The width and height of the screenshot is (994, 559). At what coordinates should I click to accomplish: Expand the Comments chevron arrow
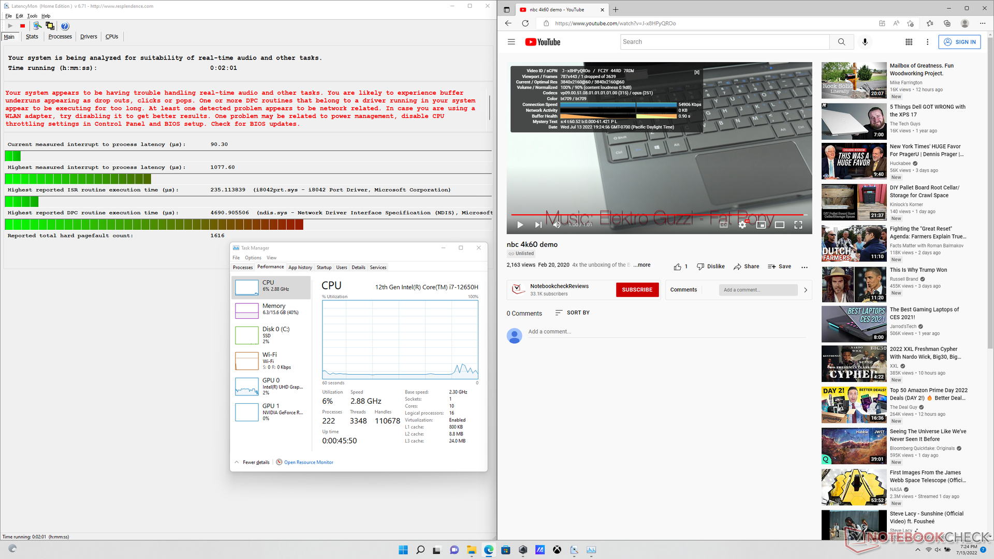tap(805, 290)
